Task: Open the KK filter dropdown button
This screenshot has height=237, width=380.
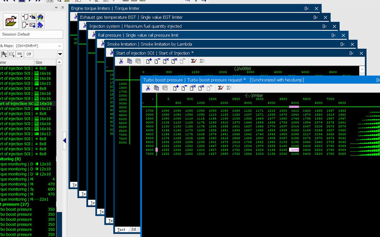Action: [x=11, y=54]
